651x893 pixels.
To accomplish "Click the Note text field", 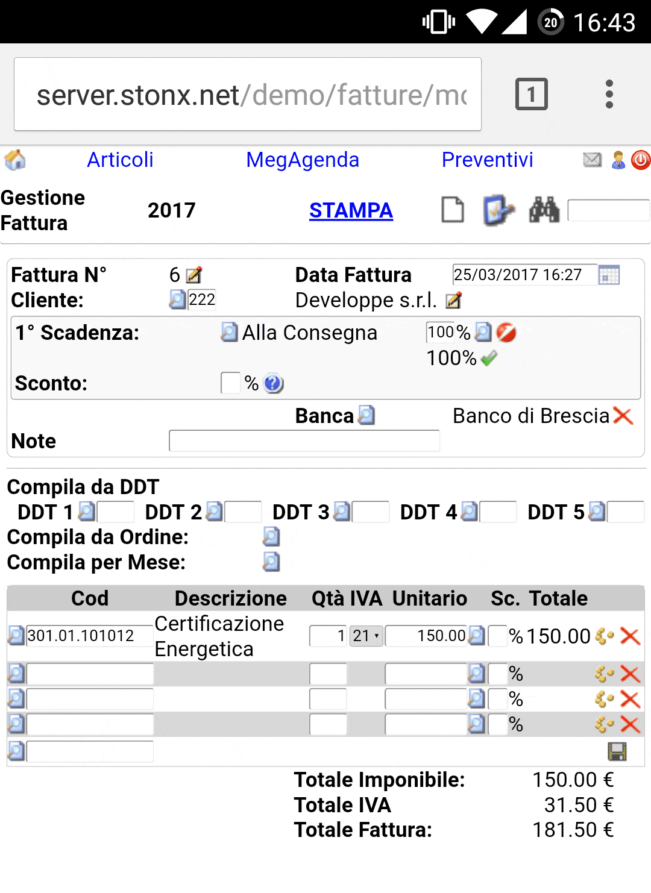I will (304, 441).
